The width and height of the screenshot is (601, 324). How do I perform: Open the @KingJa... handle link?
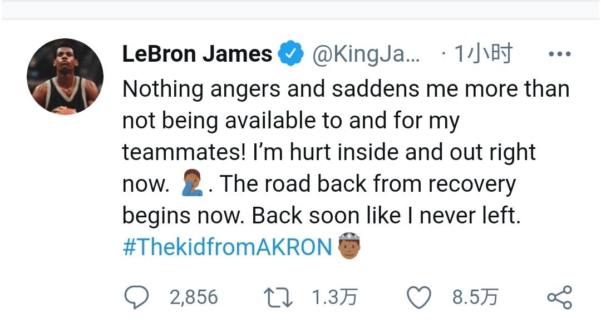(x=366, y=54)
